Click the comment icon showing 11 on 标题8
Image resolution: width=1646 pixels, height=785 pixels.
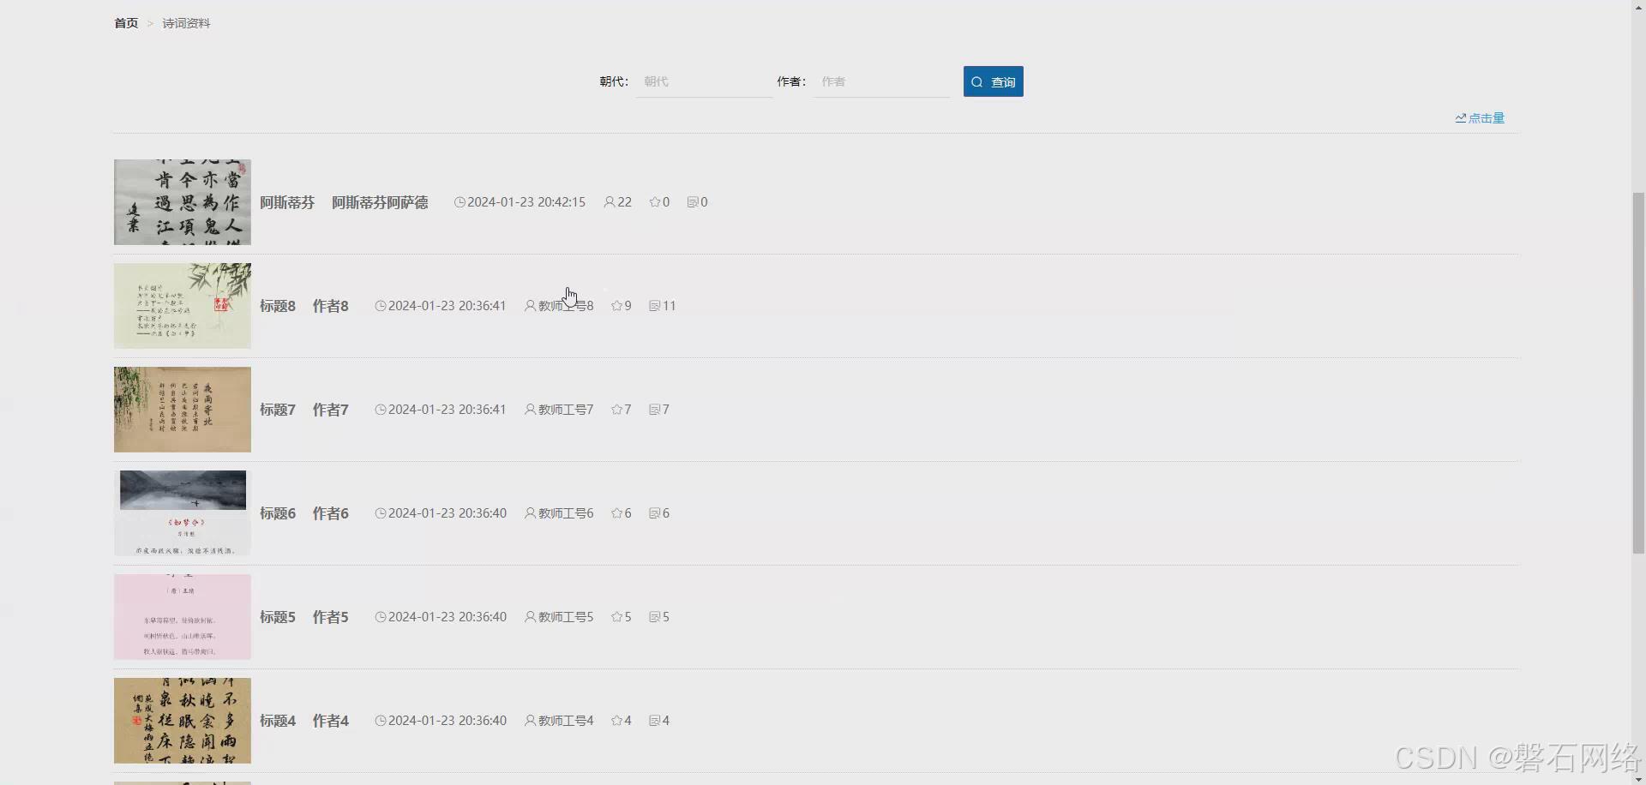653,305
